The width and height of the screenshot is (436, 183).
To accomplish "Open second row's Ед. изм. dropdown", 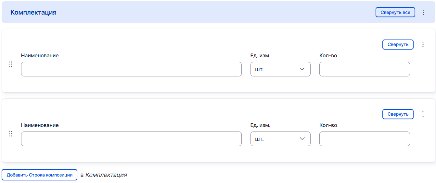I will click(280, 139).
